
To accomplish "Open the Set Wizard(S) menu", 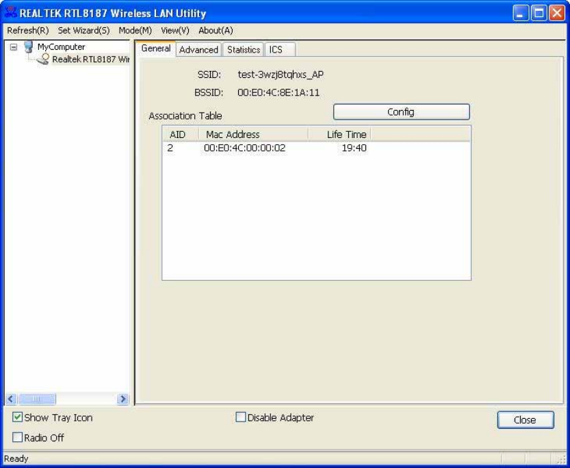I will 83,31.
